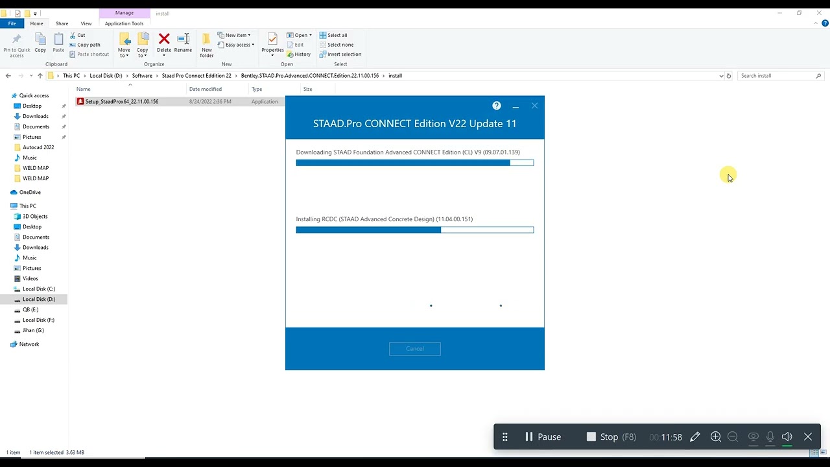This screenshot has height=467, width=830.
Task: Toggle system audio in the recorder
Action: click(x=787, y=437)
